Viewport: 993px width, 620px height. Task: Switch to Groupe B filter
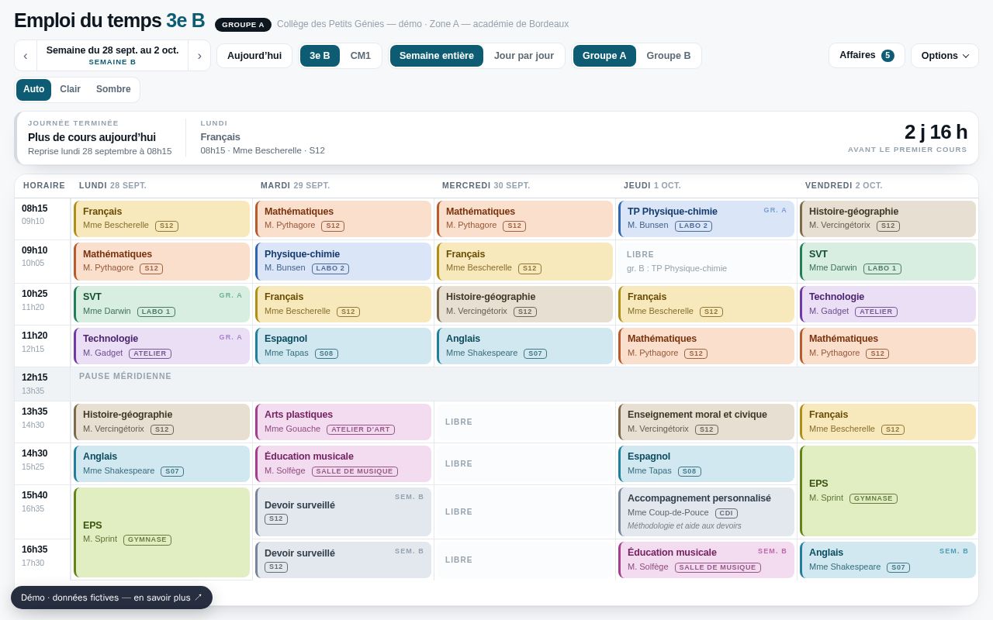pos(669,56)
